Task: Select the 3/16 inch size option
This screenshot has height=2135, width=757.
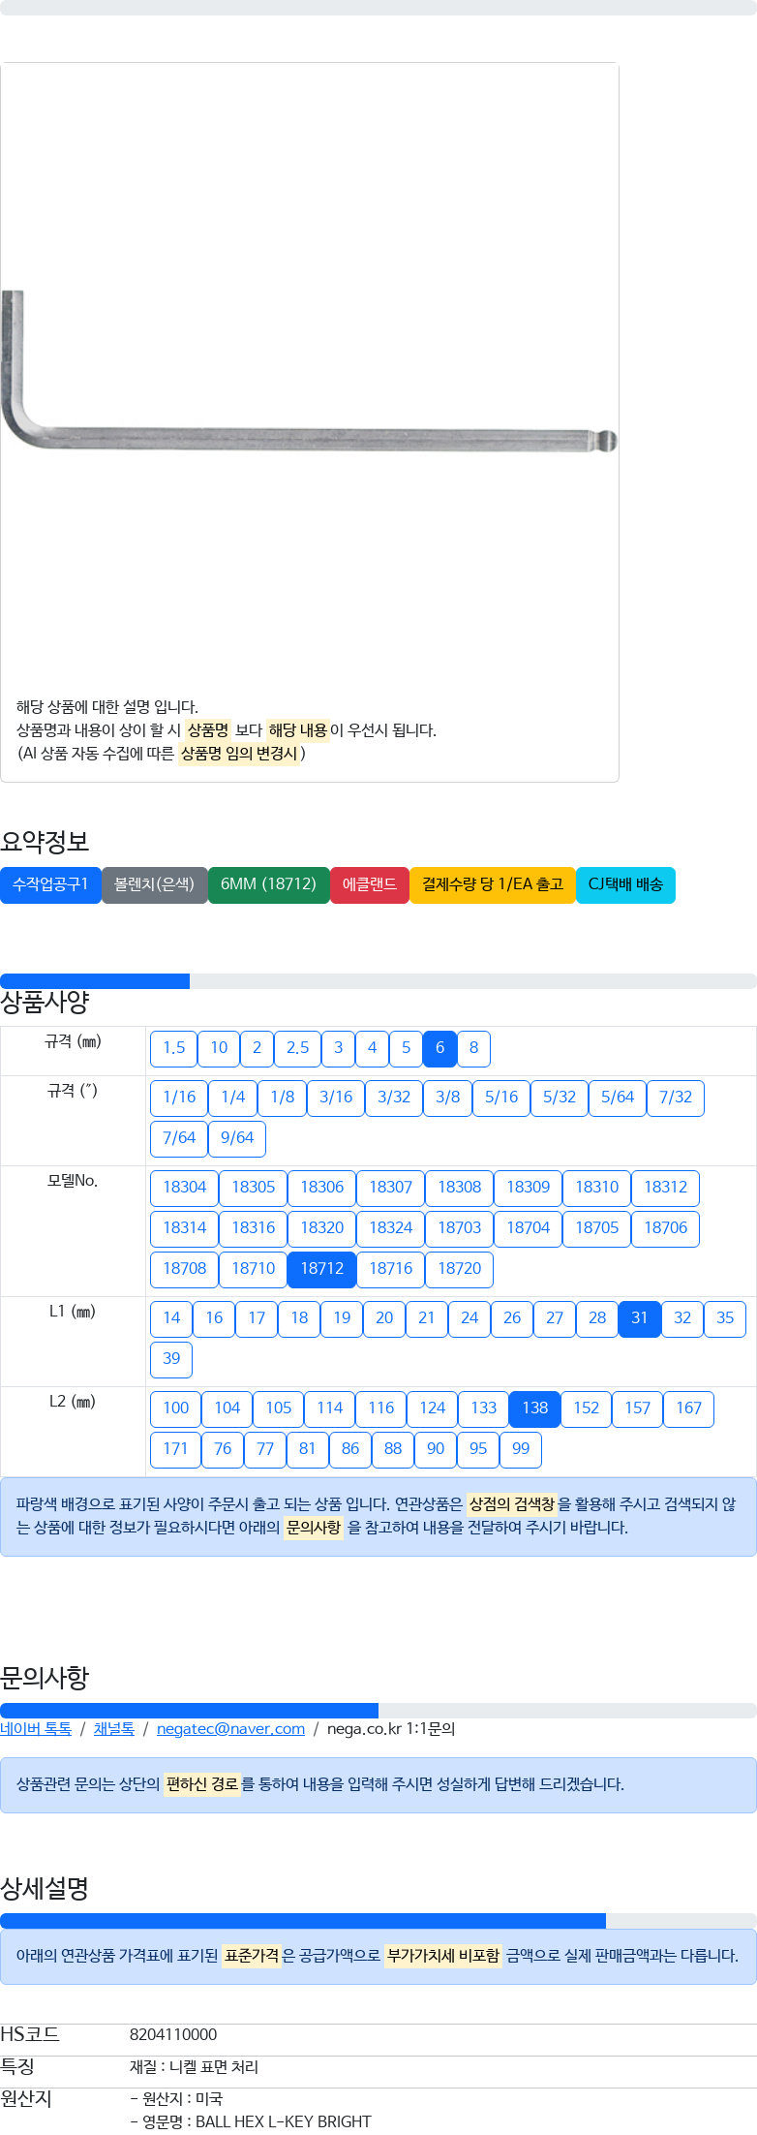Action: pos(336,1098)
